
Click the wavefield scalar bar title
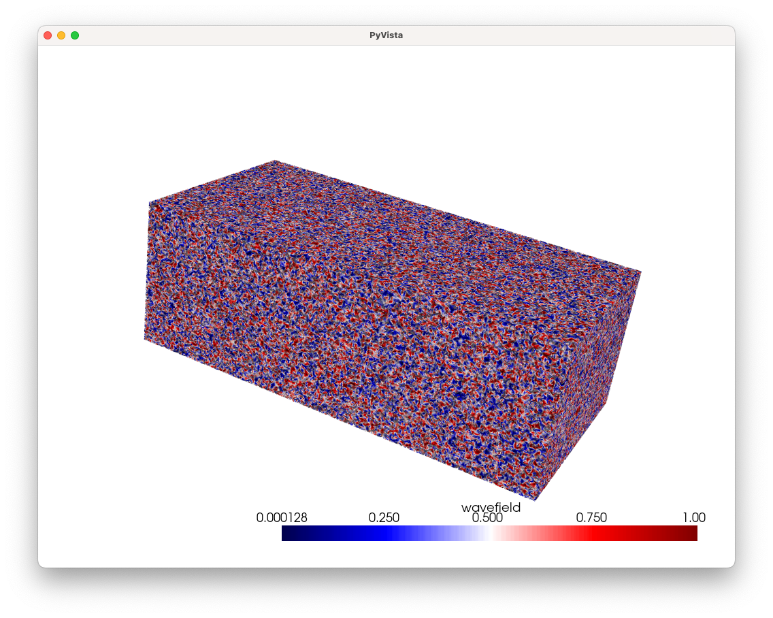490,507
